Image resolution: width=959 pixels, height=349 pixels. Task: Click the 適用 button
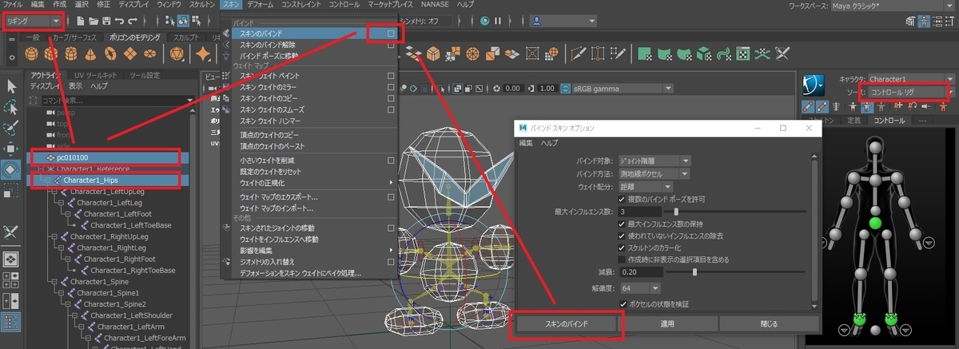[668, 324]
